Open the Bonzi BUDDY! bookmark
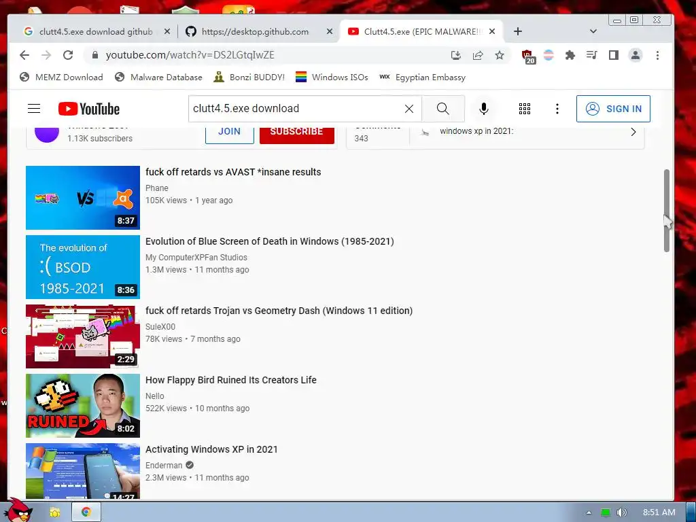 (249, 77)
